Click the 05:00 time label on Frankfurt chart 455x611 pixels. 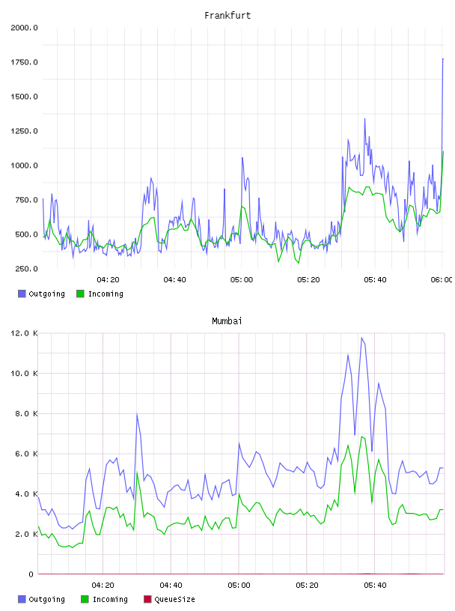pos(242,280)
